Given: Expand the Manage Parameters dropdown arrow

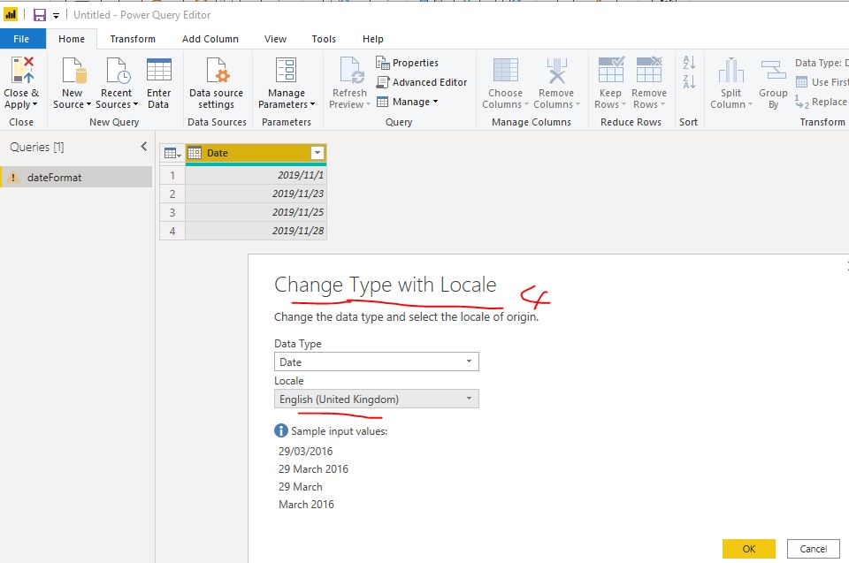Looking at the screenshot, I should click(312, 104).
